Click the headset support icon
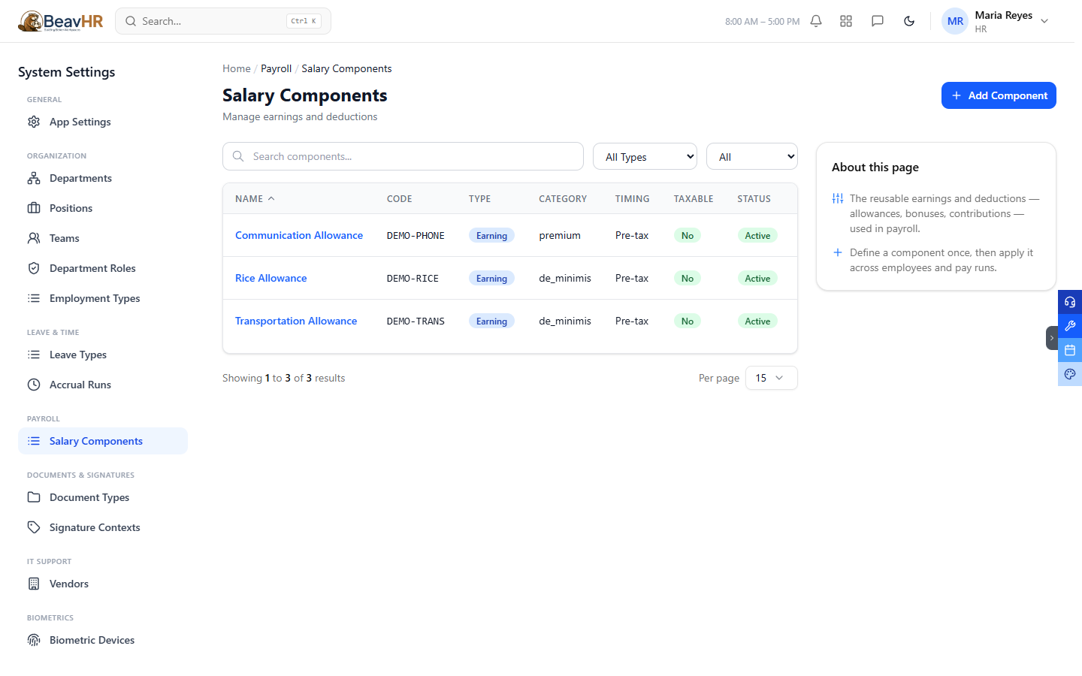 coord(1070,302)
